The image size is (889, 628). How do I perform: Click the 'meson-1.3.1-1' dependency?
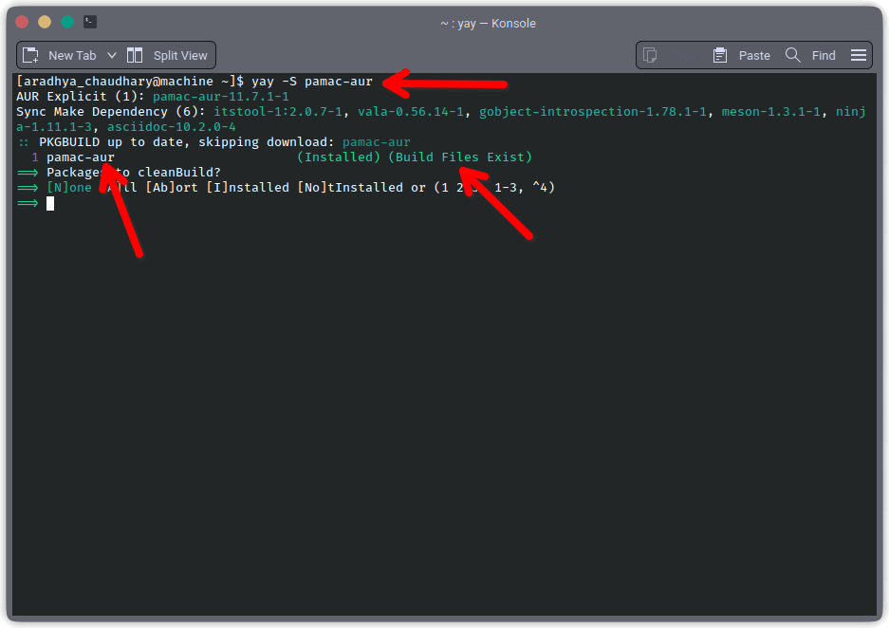tap(770, 112)
